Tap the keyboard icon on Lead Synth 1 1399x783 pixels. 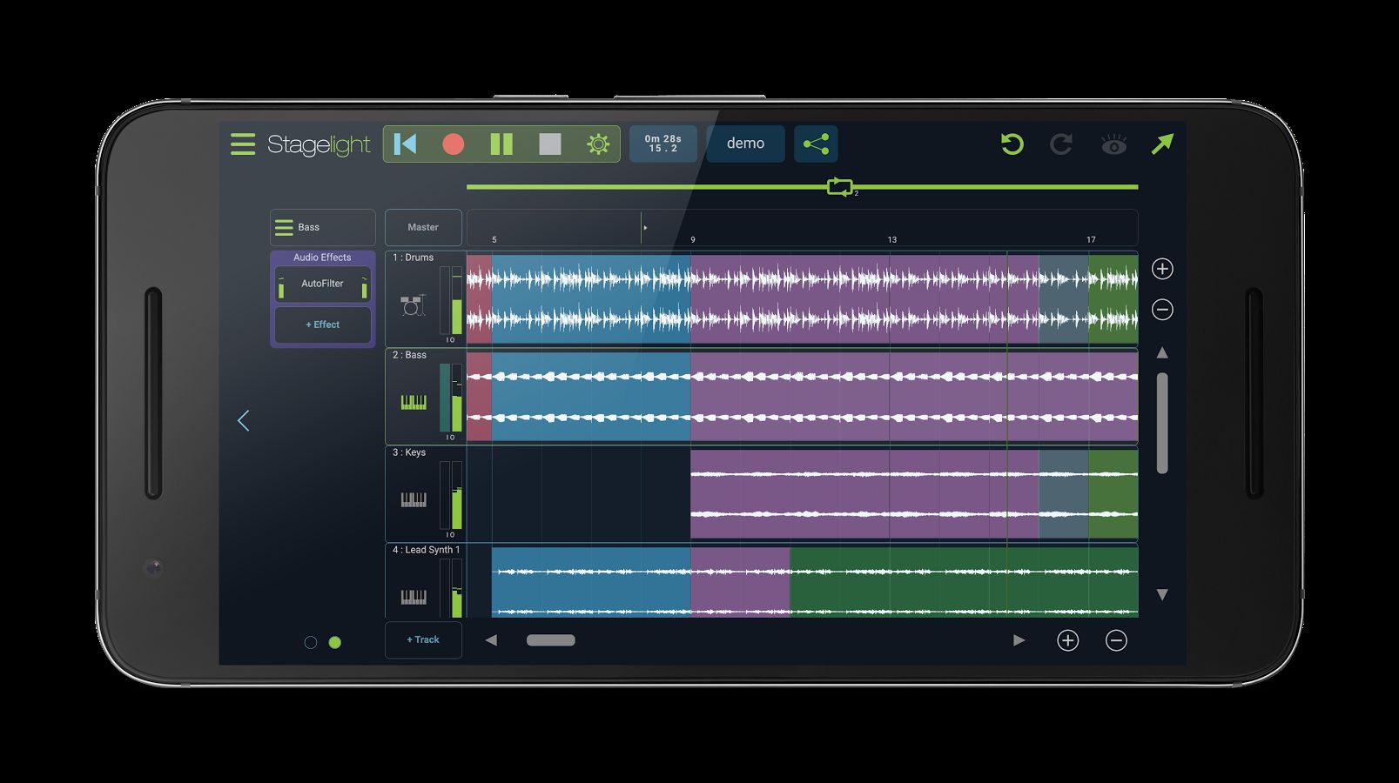coord(414,597)
